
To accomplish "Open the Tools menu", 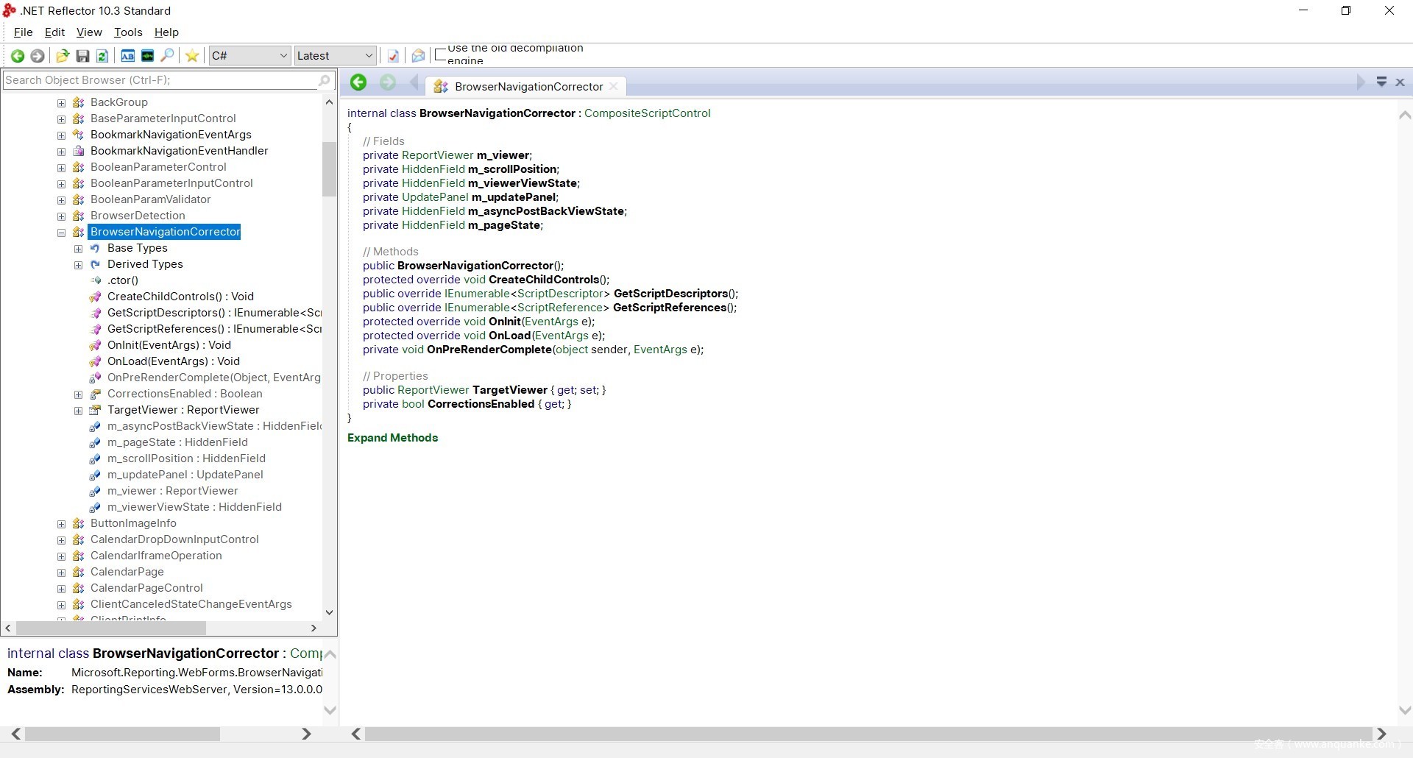I will pyautogui.click(x=128, y=32).
